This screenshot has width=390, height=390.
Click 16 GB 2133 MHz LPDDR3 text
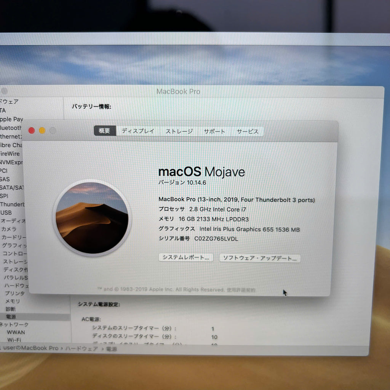[x=214, y=219]
